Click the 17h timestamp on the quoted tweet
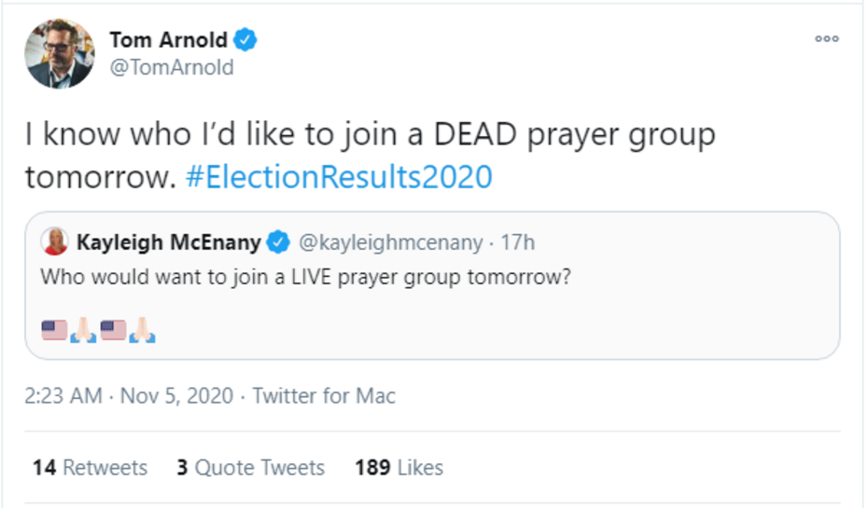The height and width of the screenshot is (508, 868). click(x=518, y=243)
